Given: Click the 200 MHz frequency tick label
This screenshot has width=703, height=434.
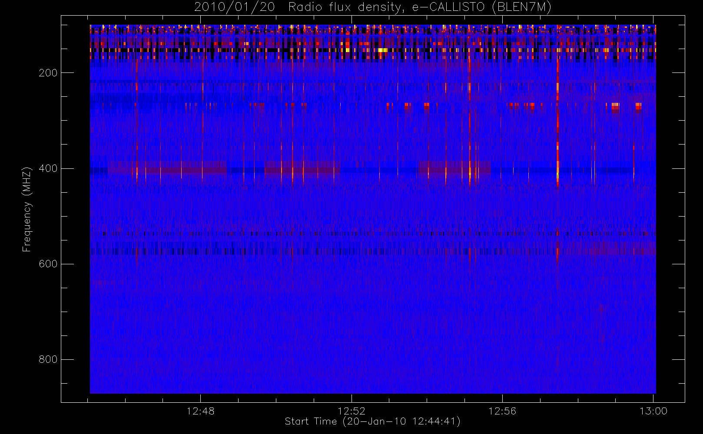Looking at the screenshot, I should click(x=48, y=73).
